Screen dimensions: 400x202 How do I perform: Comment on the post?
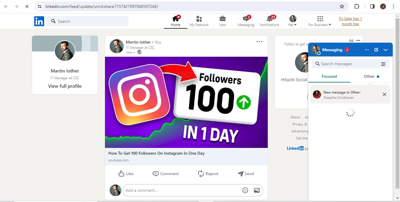[x=166, y=174]
